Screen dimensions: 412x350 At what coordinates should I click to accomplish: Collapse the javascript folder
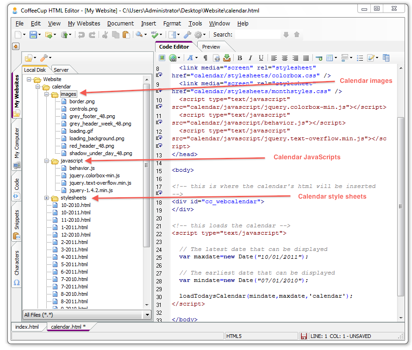click(x=47, y=161)
